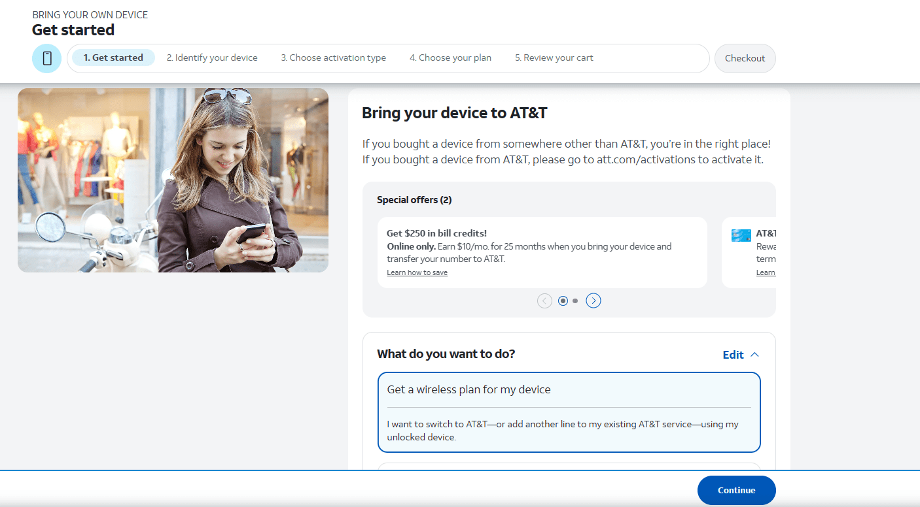Choose 'Get a wireless plan for my device'
The image size is (920, 507).
pyautogui.click(x=569, y=412)
